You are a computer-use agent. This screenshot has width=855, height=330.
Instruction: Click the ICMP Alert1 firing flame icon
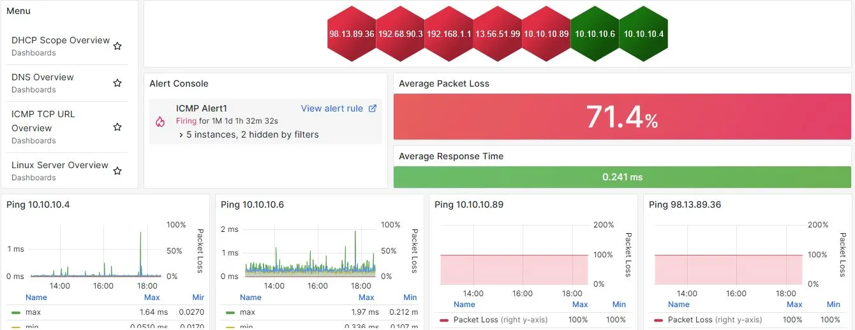point(160,122)
